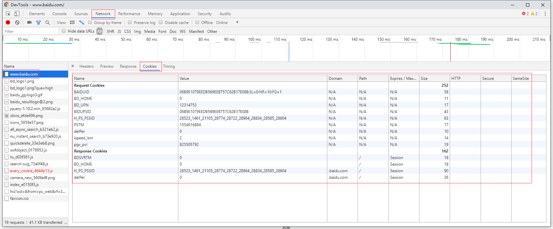Select the BDSVRTM response cookie row
Image resolution: width=553 pixels, height=229 pixels.
coord(309,158)
